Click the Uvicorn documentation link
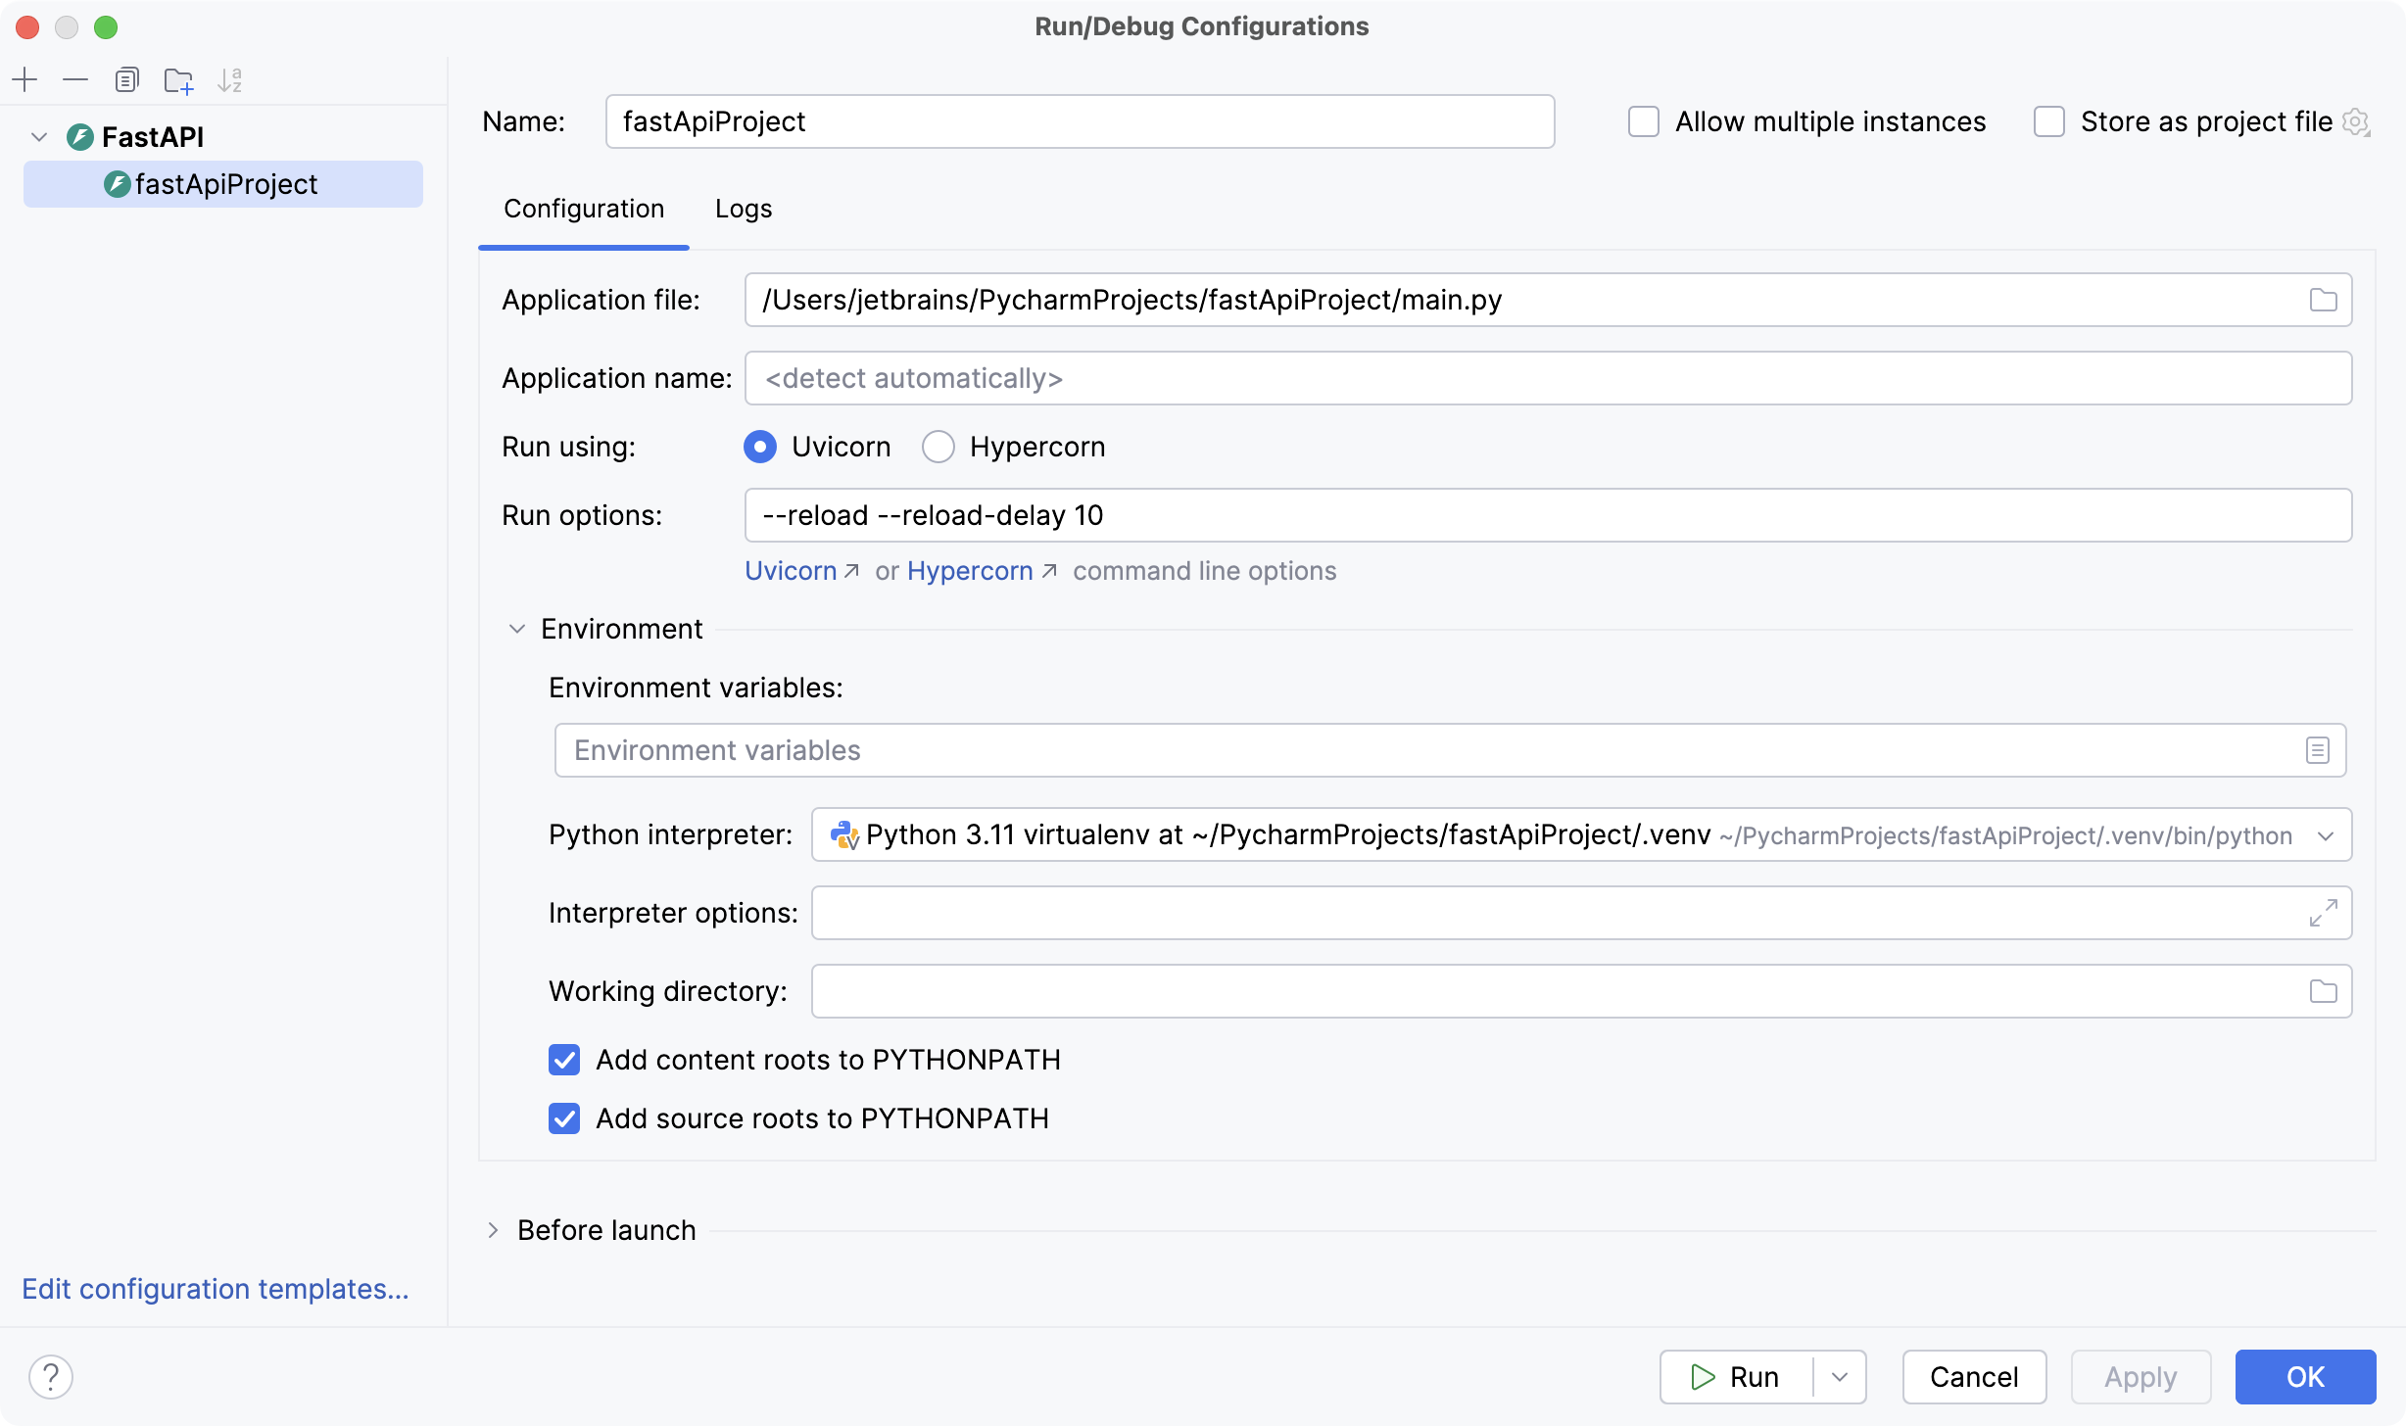Viewport: 2406px width, 1426px height. coord(790,571)
